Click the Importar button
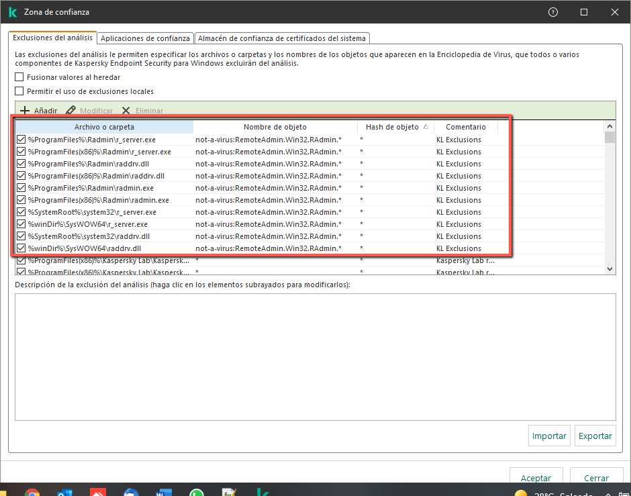 (549, 436)
